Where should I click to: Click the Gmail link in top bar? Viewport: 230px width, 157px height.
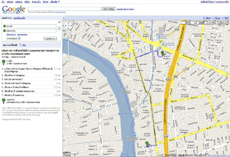[46, 2]
